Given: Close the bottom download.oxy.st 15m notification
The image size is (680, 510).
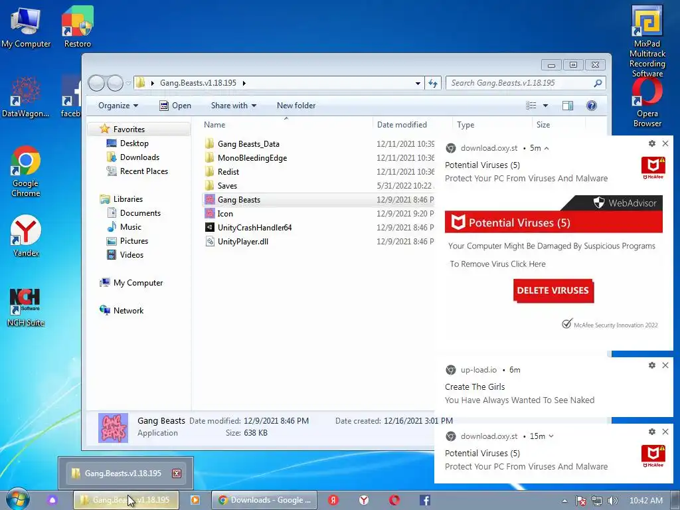Looking at the screenshot, I should point(665,432).
